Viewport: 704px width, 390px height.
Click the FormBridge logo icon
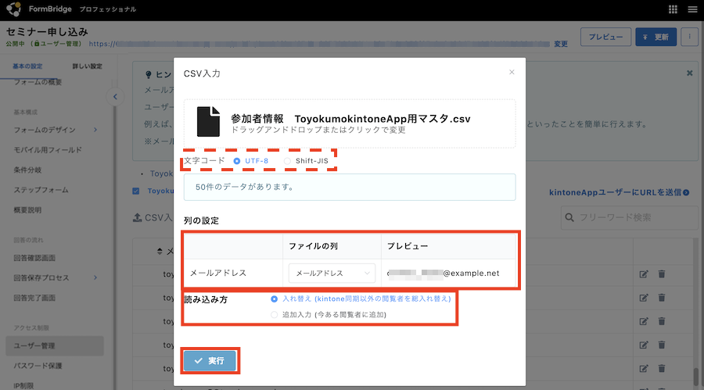13,9
